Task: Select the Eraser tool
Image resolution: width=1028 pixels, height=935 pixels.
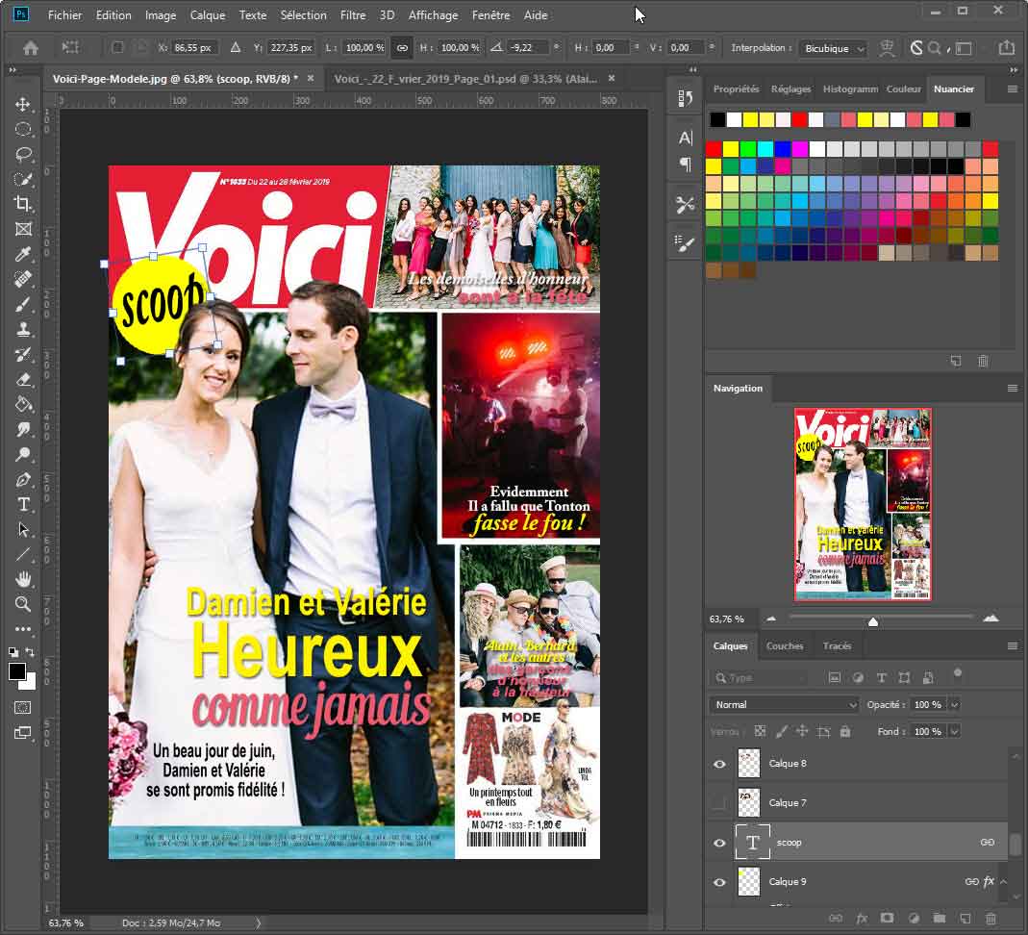Action: pos(23,379)
